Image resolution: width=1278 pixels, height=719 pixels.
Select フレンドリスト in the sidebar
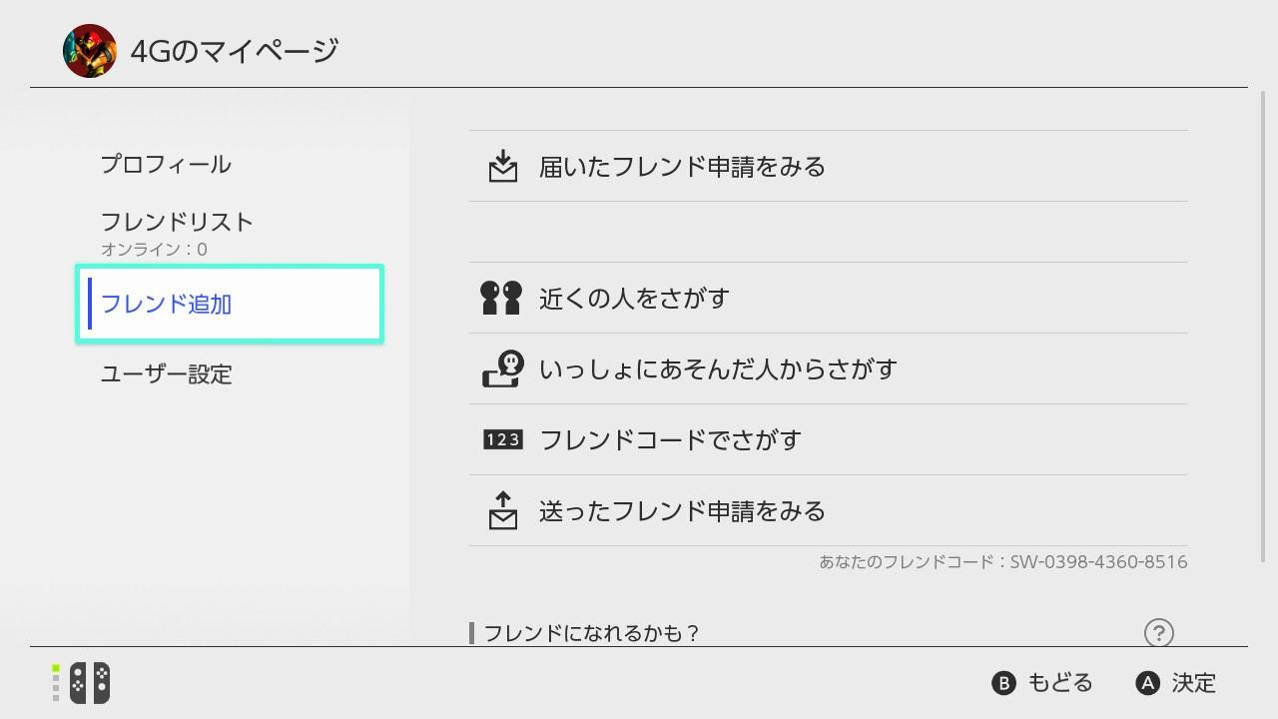(x=177, y=222)
